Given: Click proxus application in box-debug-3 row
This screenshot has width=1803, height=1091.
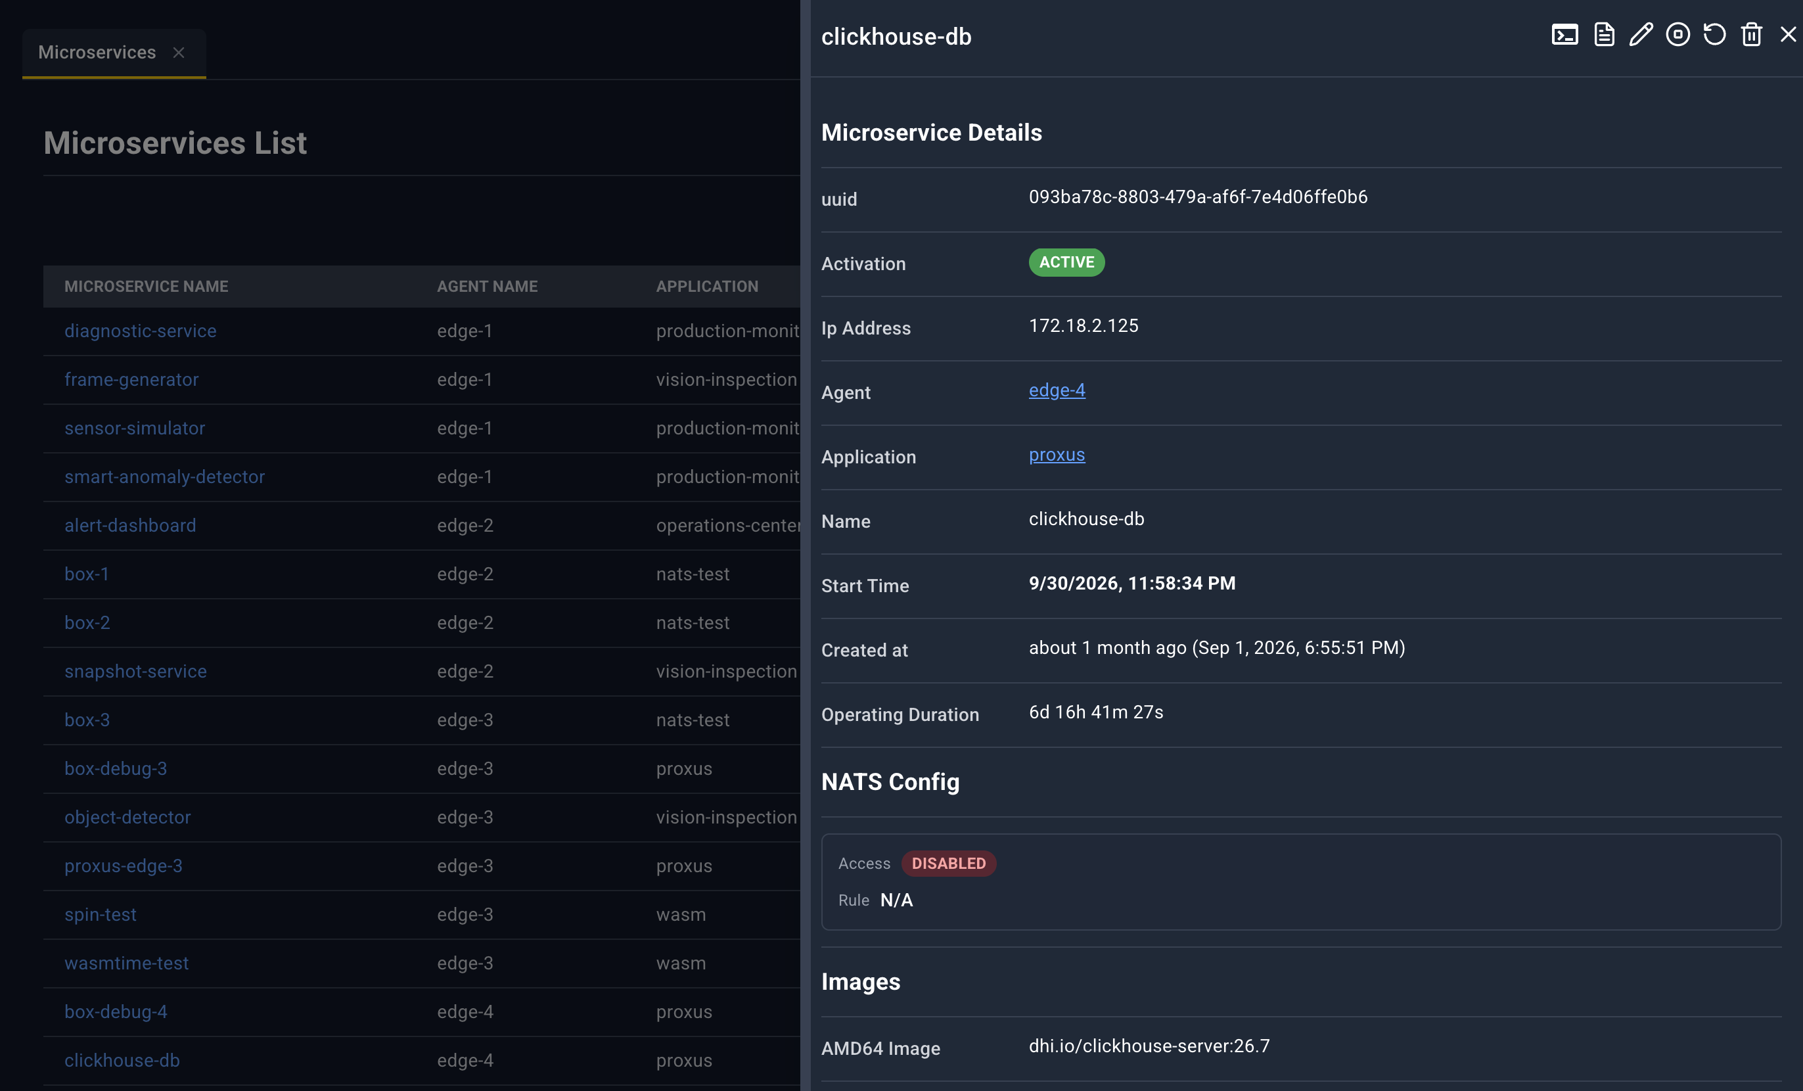Looking at the screenshot, I should click(x=683, y=768).
